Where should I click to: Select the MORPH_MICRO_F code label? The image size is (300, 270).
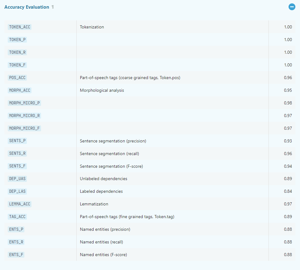point(24,128)
